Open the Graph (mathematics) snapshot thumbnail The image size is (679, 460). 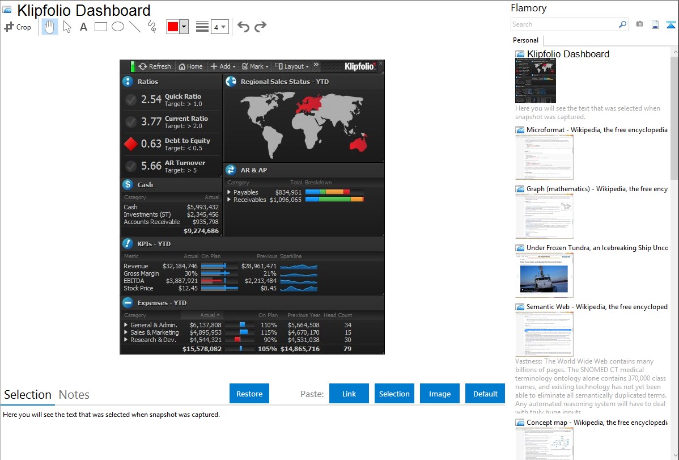(x=544, y=216)
